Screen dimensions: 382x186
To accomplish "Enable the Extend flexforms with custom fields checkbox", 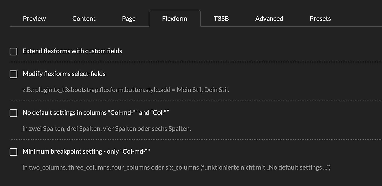I will click(x=14, y=51).
